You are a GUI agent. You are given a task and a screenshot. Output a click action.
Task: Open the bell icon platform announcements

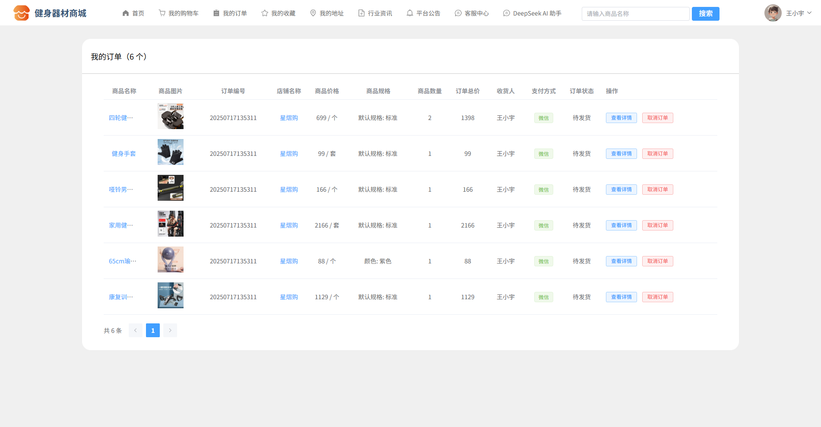pos(410,13)
